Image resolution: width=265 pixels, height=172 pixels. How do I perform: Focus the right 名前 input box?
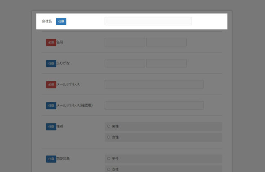coord(166,42)
